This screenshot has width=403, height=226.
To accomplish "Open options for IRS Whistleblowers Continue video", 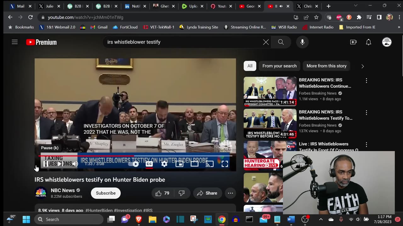I will [366, 81].
